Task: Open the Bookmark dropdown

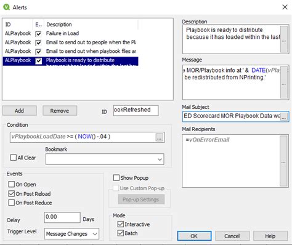Action: pos(105,159)
